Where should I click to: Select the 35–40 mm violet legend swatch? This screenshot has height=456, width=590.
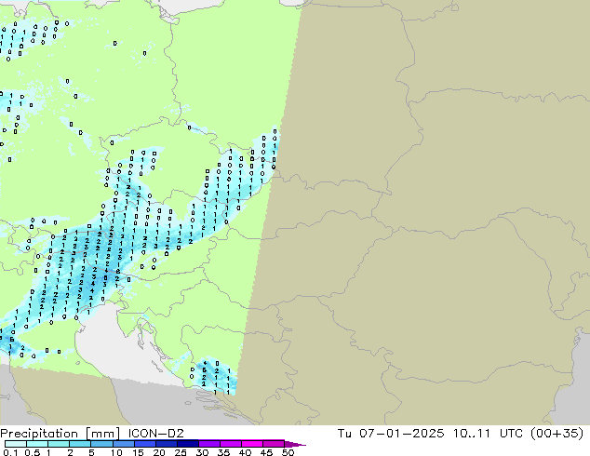coord(230,444)
